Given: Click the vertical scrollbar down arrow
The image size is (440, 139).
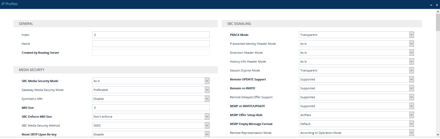Looking at the screenshot, I should click(x=438, y=135).
